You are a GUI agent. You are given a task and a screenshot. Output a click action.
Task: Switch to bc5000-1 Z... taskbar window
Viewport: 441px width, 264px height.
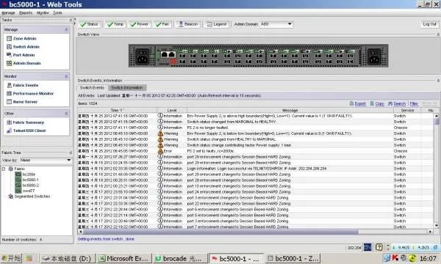(293, 258)
